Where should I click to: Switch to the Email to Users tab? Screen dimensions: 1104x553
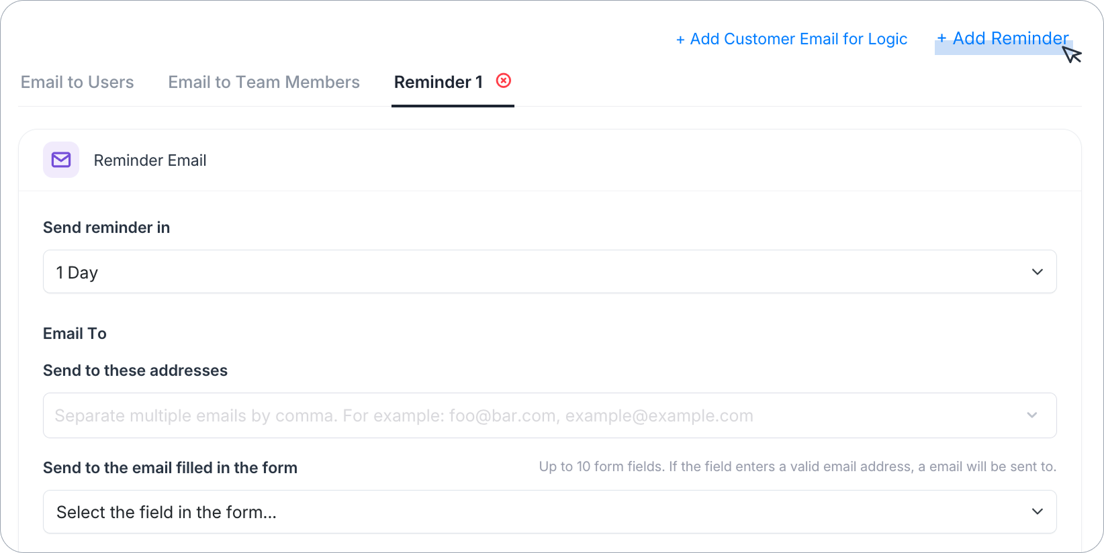pyautogui.click(x=77, y=82)
